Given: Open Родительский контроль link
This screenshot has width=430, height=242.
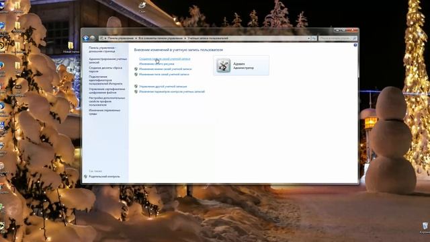Looking at the screenshot, I should pos(104,176).
